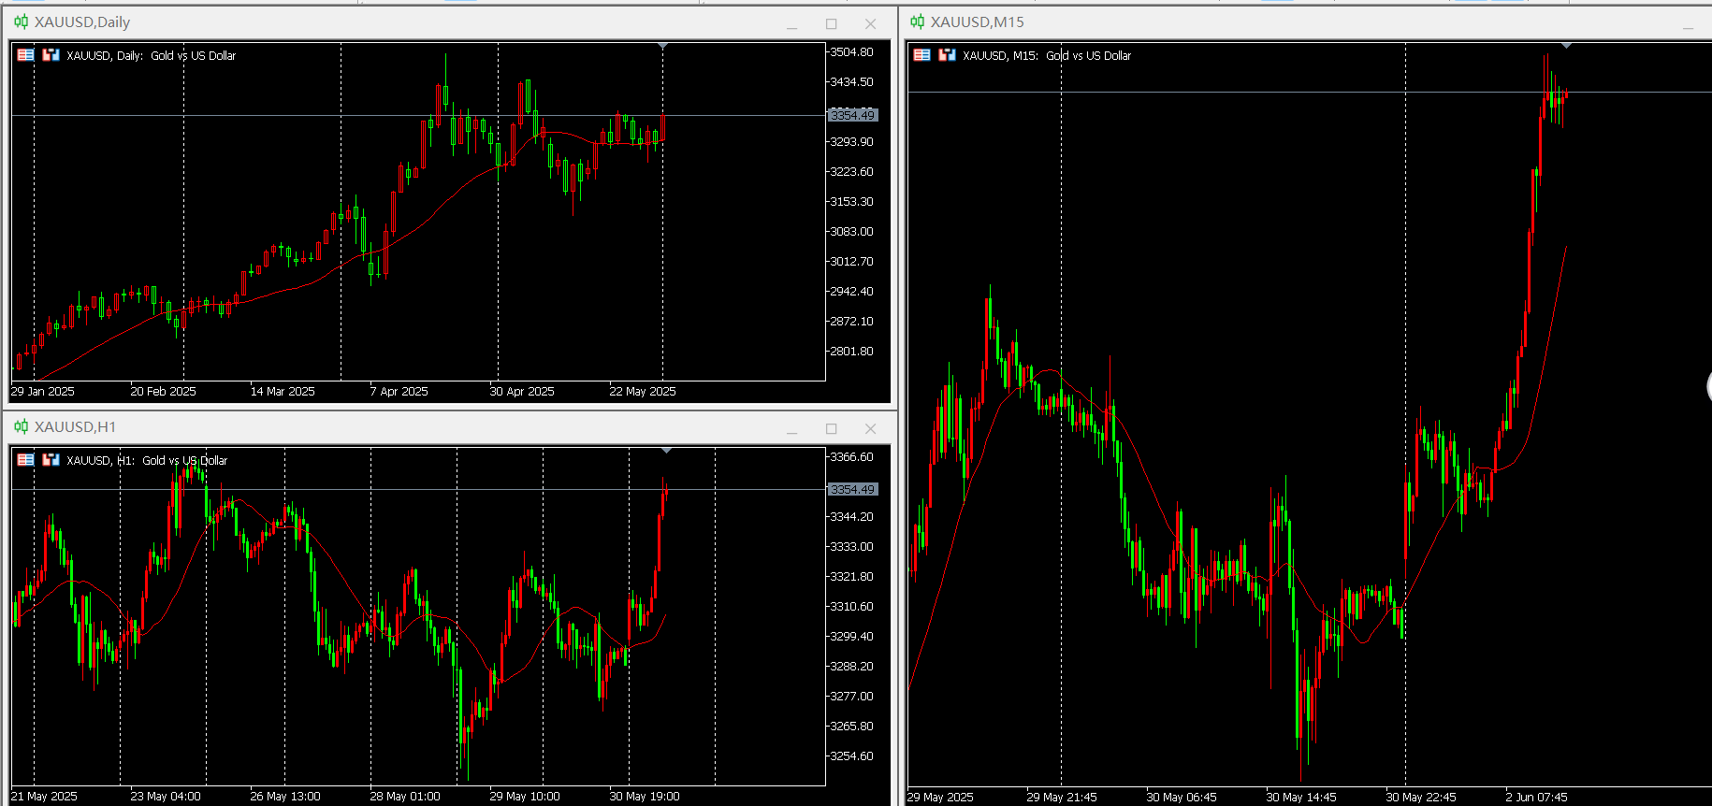The width and height of the screenshot is (1712, 806).
Task: Activate the XAUUSD,H1 window title
Action: [75, 426]
